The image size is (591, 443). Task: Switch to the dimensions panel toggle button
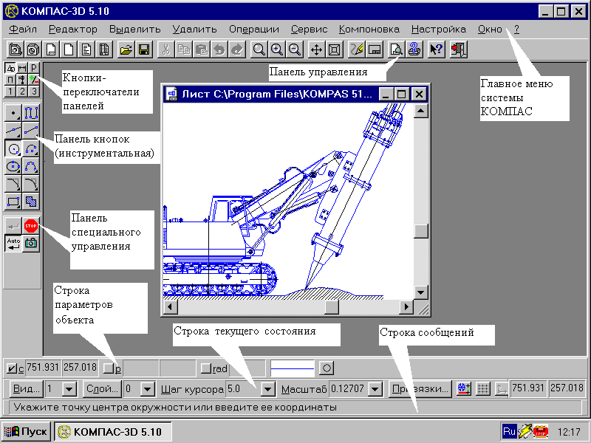click(22, 68)
